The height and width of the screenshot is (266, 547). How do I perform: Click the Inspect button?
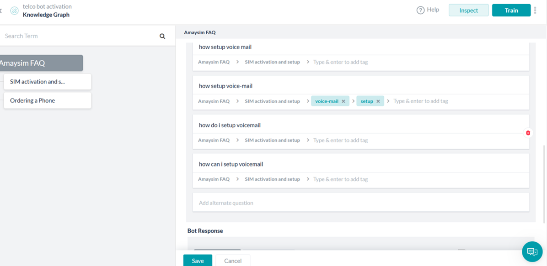point(468,10)
